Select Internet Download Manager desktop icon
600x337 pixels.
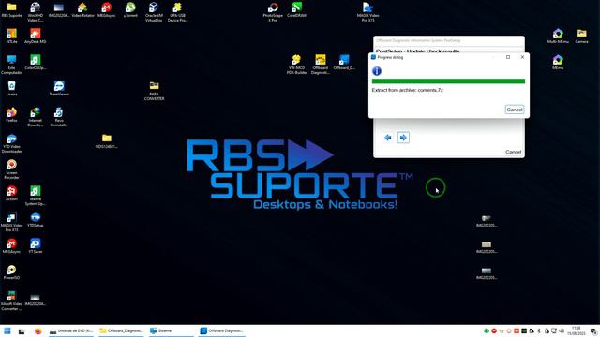(x=36, y=117)
